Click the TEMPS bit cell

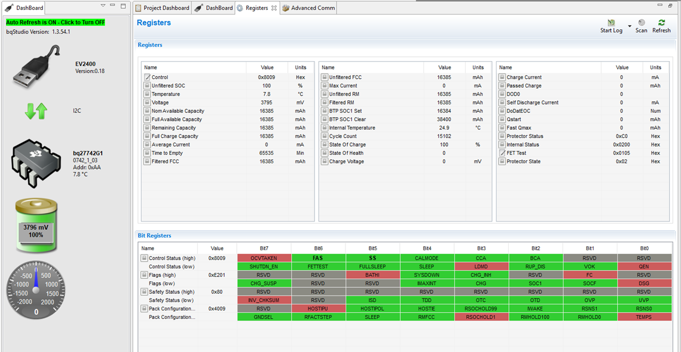point(644,317)
